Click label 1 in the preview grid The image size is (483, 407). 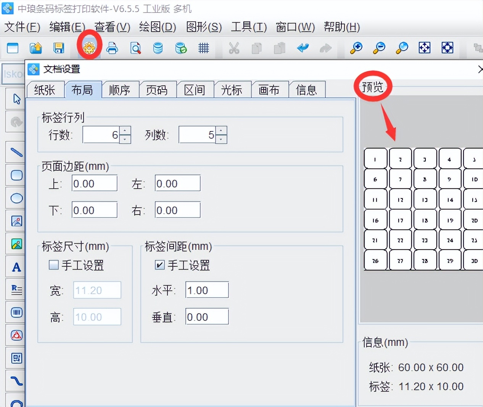point(375,158)
